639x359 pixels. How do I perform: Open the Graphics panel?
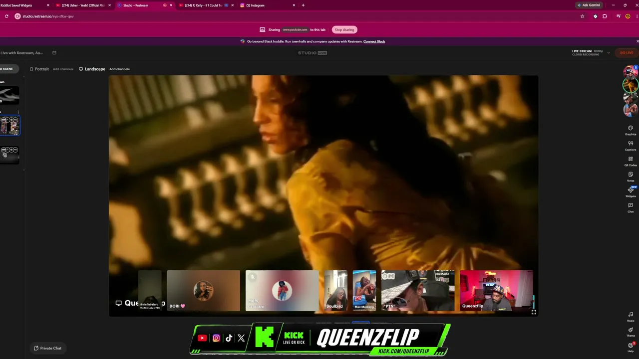coord(631,130)
